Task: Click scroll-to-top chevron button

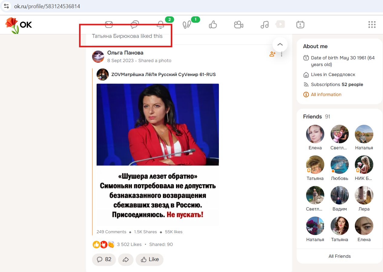Action: [x=280, y=45]
